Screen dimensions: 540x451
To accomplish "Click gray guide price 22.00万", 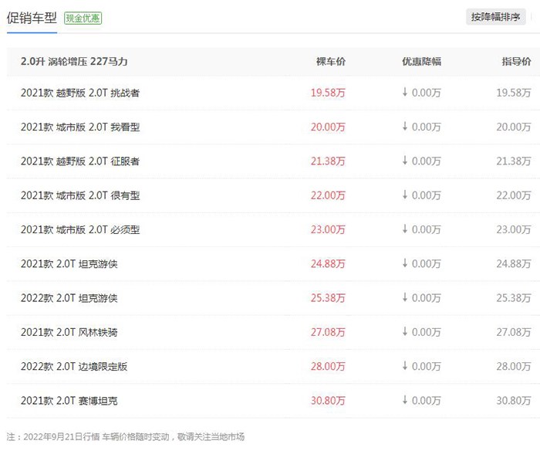I will coord(514,195).
